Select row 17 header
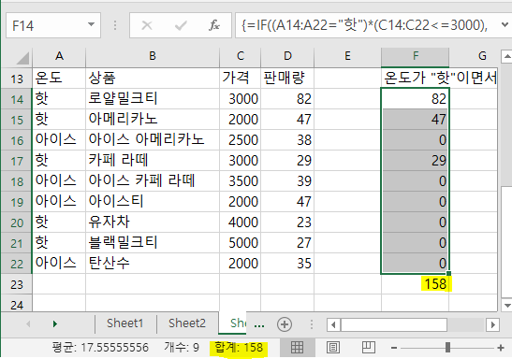 [17, 161]
